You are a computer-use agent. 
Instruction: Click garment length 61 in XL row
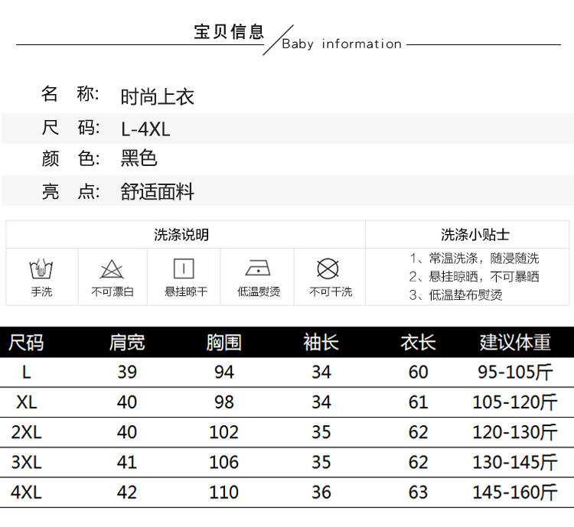419,402
